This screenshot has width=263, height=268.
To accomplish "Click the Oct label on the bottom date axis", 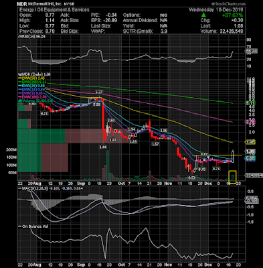I will coord(121,265).
